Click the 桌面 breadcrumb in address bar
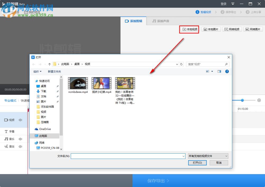Screen dimensions: 265x187 coord(77,64)
